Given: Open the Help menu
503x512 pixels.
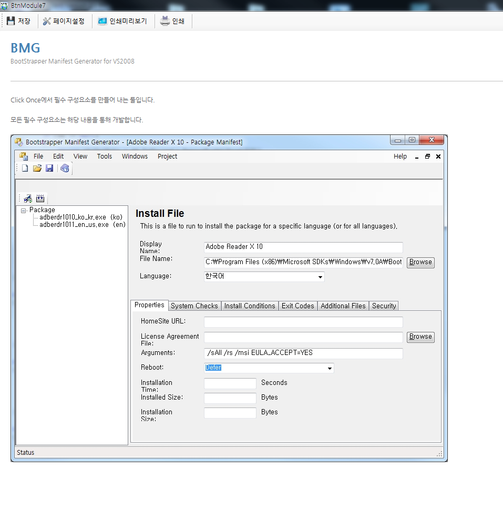Looking at the screenshot, I should pos(400,156).
